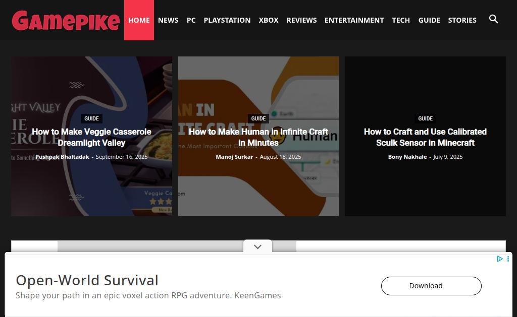Open the ad options three-dot icon

[x=508, y=259]
